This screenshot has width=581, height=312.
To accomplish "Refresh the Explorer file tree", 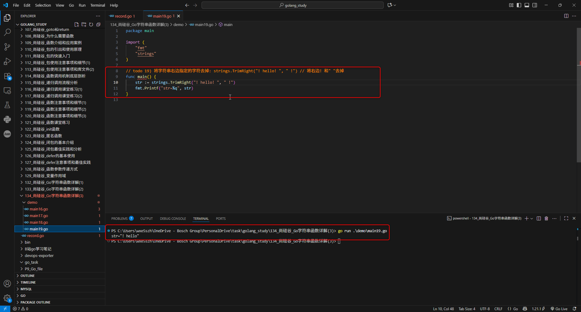I will 91,24.
